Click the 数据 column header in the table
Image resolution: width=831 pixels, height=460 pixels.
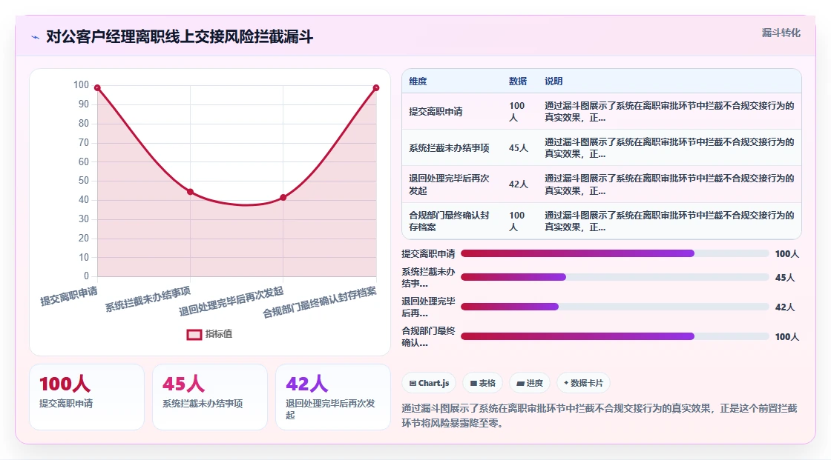(518, 81)
